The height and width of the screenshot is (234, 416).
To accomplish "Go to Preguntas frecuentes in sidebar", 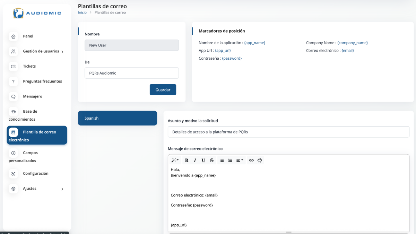I will [42, 81].
